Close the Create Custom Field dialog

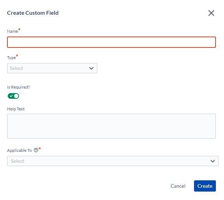211,13
